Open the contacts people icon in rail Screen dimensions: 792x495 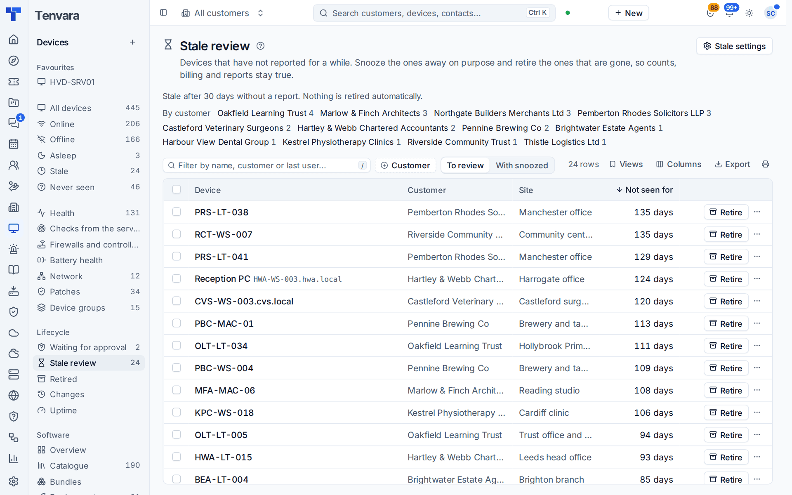14,165
